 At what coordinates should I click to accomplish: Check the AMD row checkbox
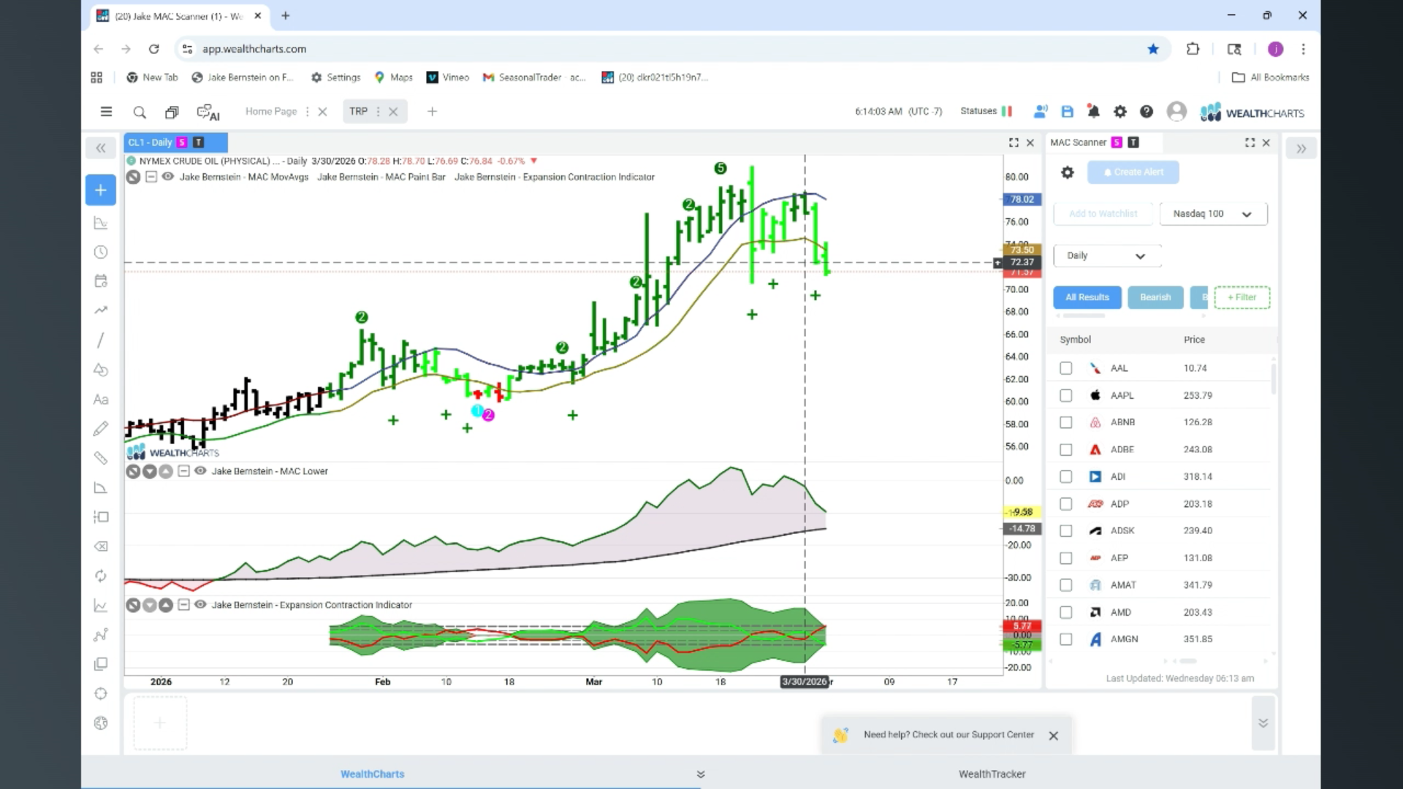click(x=1066, y=612)
